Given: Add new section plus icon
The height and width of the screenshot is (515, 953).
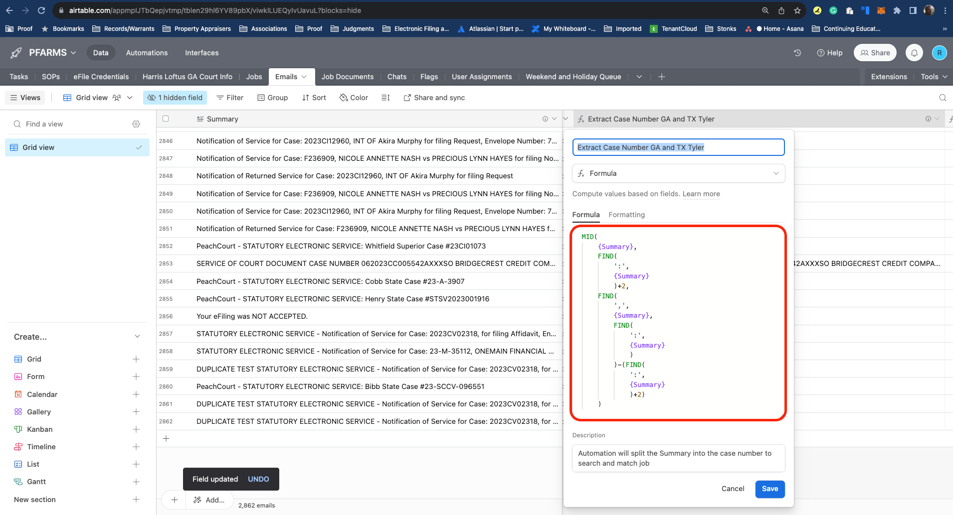Looking at the screenshot, I should (136, 500).
